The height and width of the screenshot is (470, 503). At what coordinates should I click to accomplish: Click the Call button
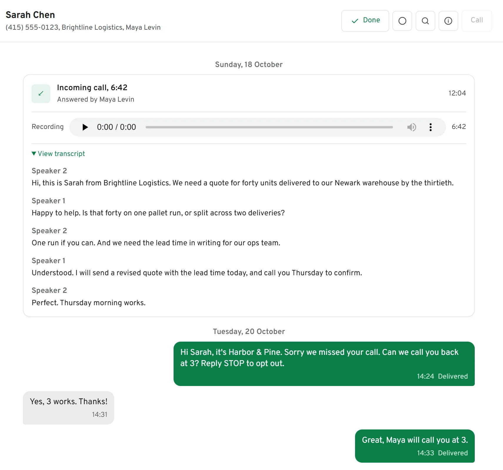[477, 21]
